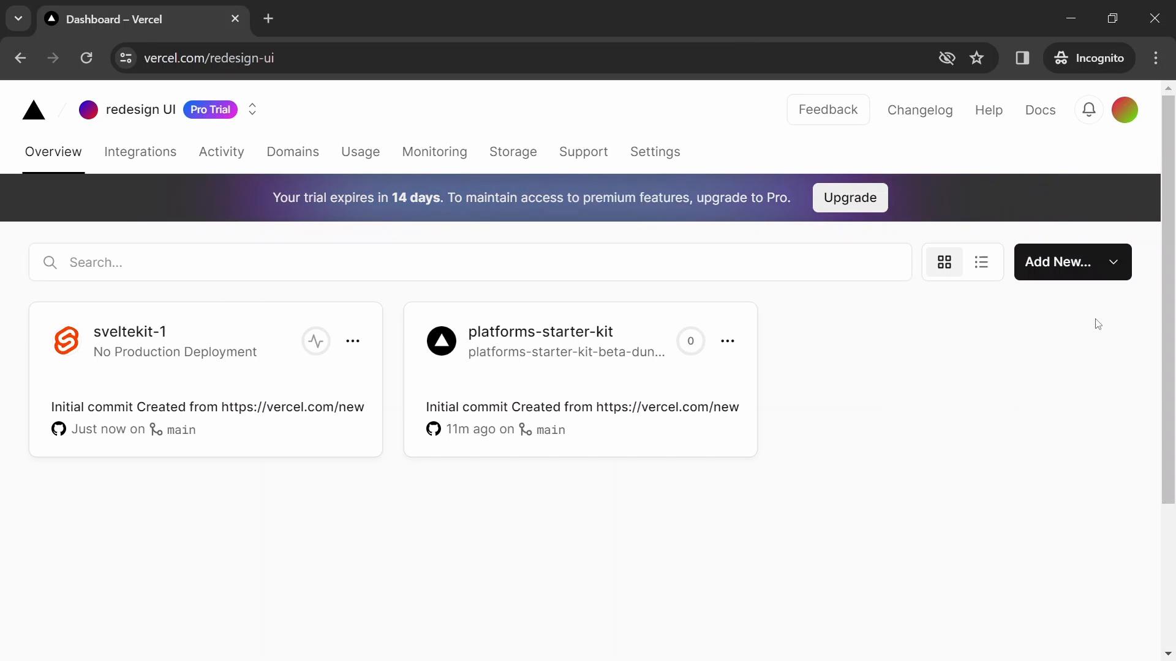Click the grid view toggle icon

point(944,261)
